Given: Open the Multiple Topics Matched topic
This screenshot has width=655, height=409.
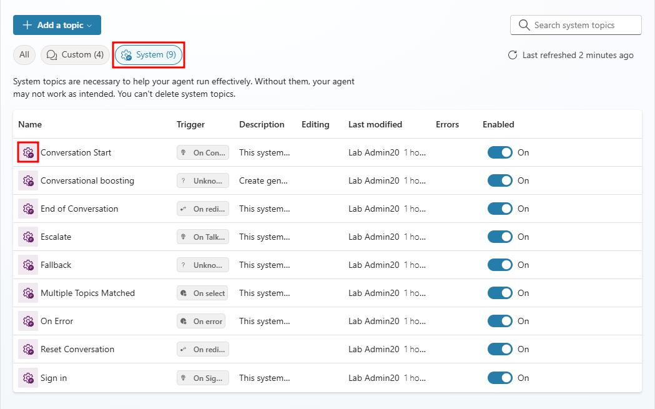Looking at the screenshot, I should pyautogui.click(x=87, y=293).
